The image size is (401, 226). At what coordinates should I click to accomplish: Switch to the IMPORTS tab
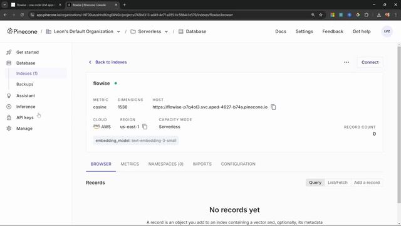(202, 164)
